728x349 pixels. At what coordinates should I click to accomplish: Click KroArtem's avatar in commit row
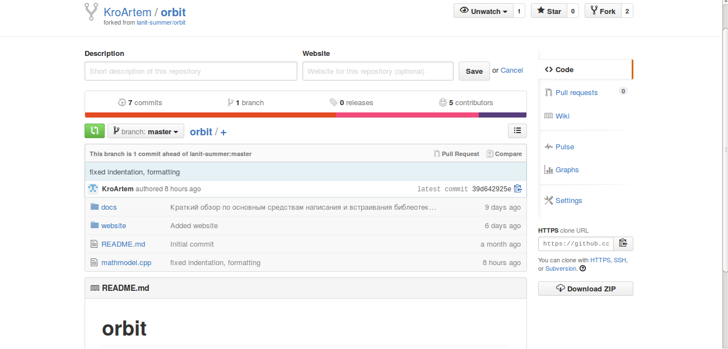coord(94,188)
